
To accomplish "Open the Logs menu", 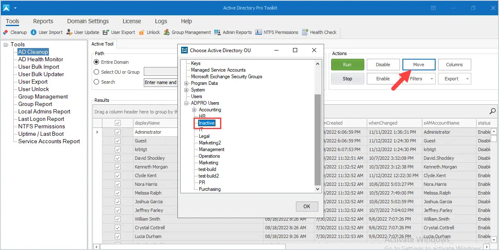I will pyautogui.click(x=161, y=21).
